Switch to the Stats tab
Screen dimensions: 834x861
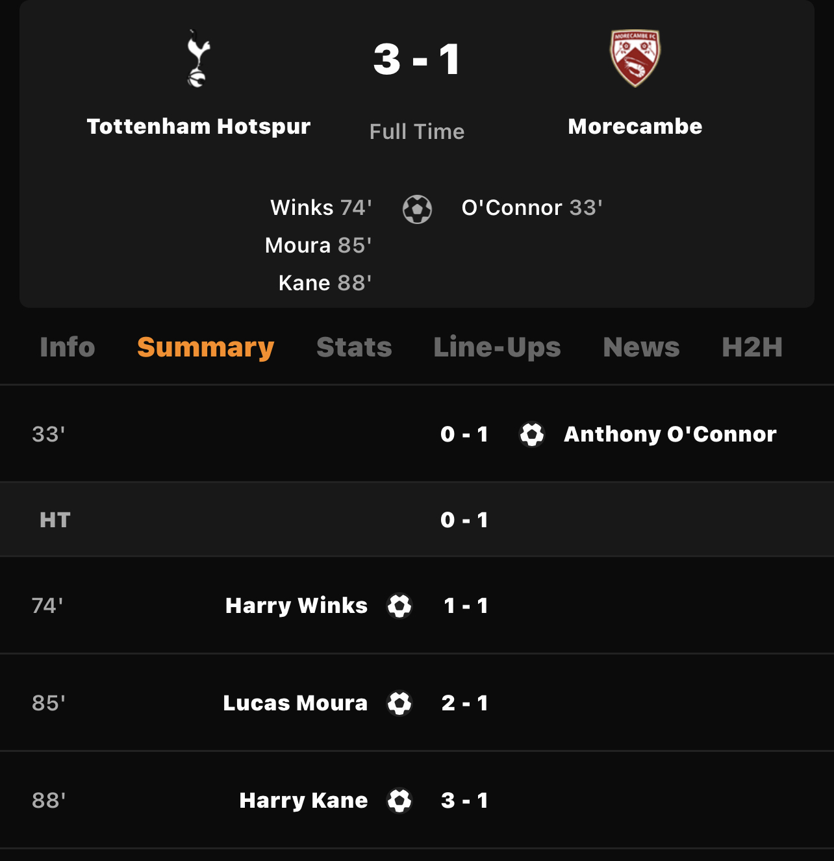pos(354,347)
